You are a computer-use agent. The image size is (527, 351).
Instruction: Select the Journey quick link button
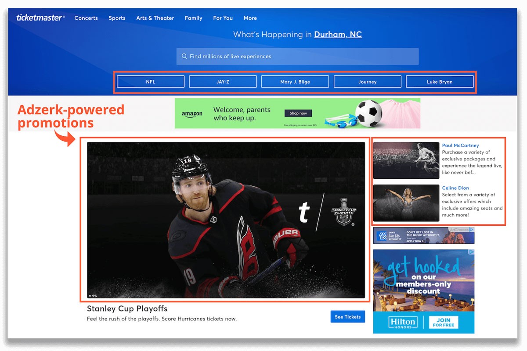coord(368,82)
